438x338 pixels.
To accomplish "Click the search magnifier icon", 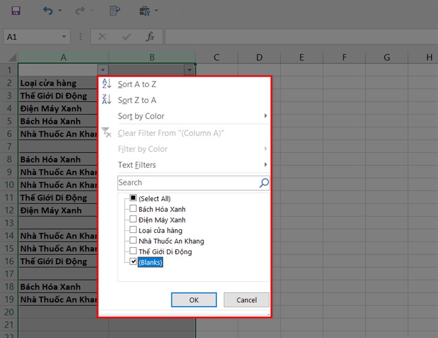I will pyautogui.click(x=264, y=183).
